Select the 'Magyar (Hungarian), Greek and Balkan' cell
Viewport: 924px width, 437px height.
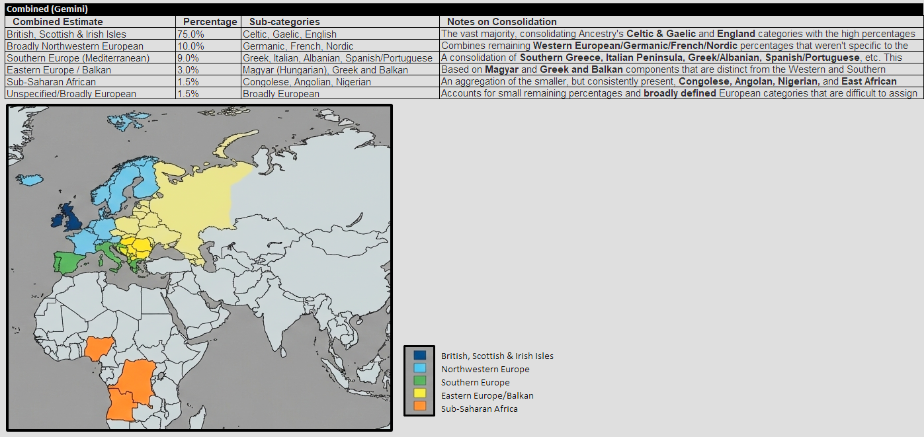point(325,70)
